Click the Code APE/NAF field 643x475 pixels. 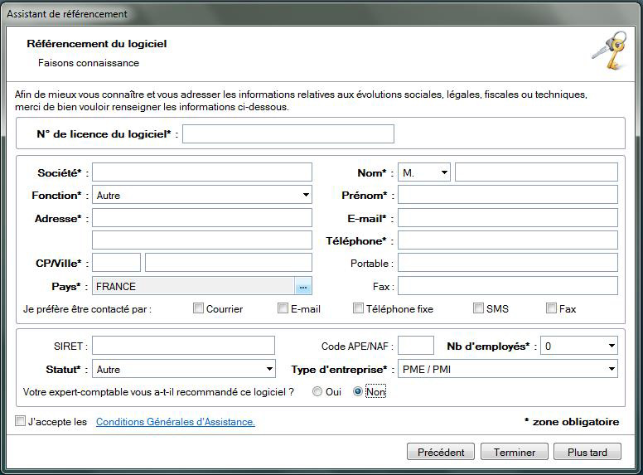click(x=416, y=346)
